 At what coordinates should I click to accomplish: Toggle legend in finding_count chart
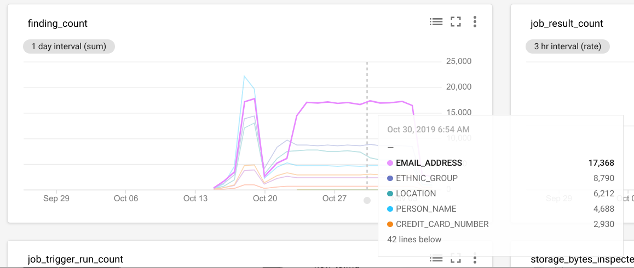pyautogui.click(x=436, y=22)
